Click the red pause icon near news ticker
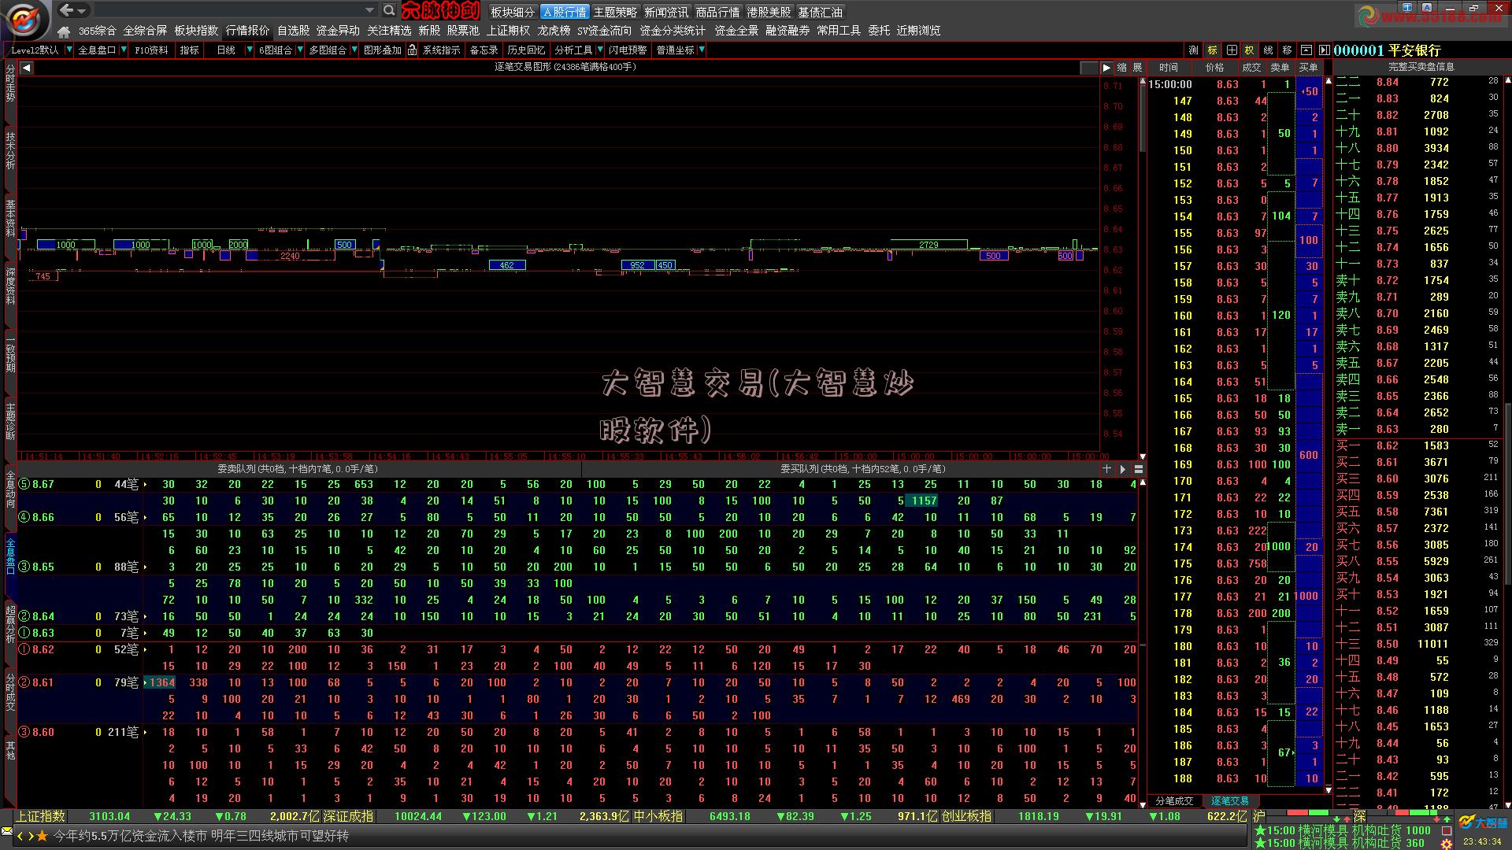1512x850 pixels. pyautogui.click(x=1446, y=830)
